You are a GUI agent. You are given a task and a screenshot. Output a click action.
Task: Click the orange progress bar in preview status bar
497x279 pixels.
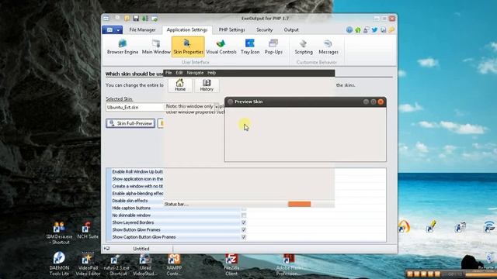[299, 204]
